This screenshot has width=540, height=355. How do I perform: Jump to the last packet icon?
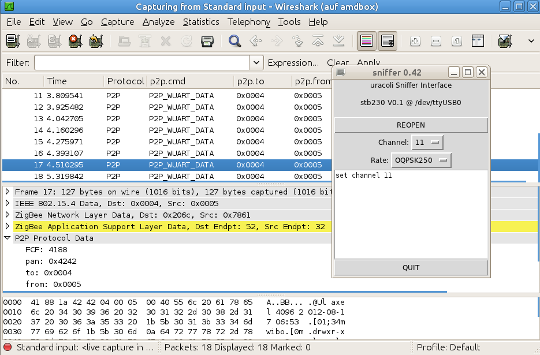[339, 41]
